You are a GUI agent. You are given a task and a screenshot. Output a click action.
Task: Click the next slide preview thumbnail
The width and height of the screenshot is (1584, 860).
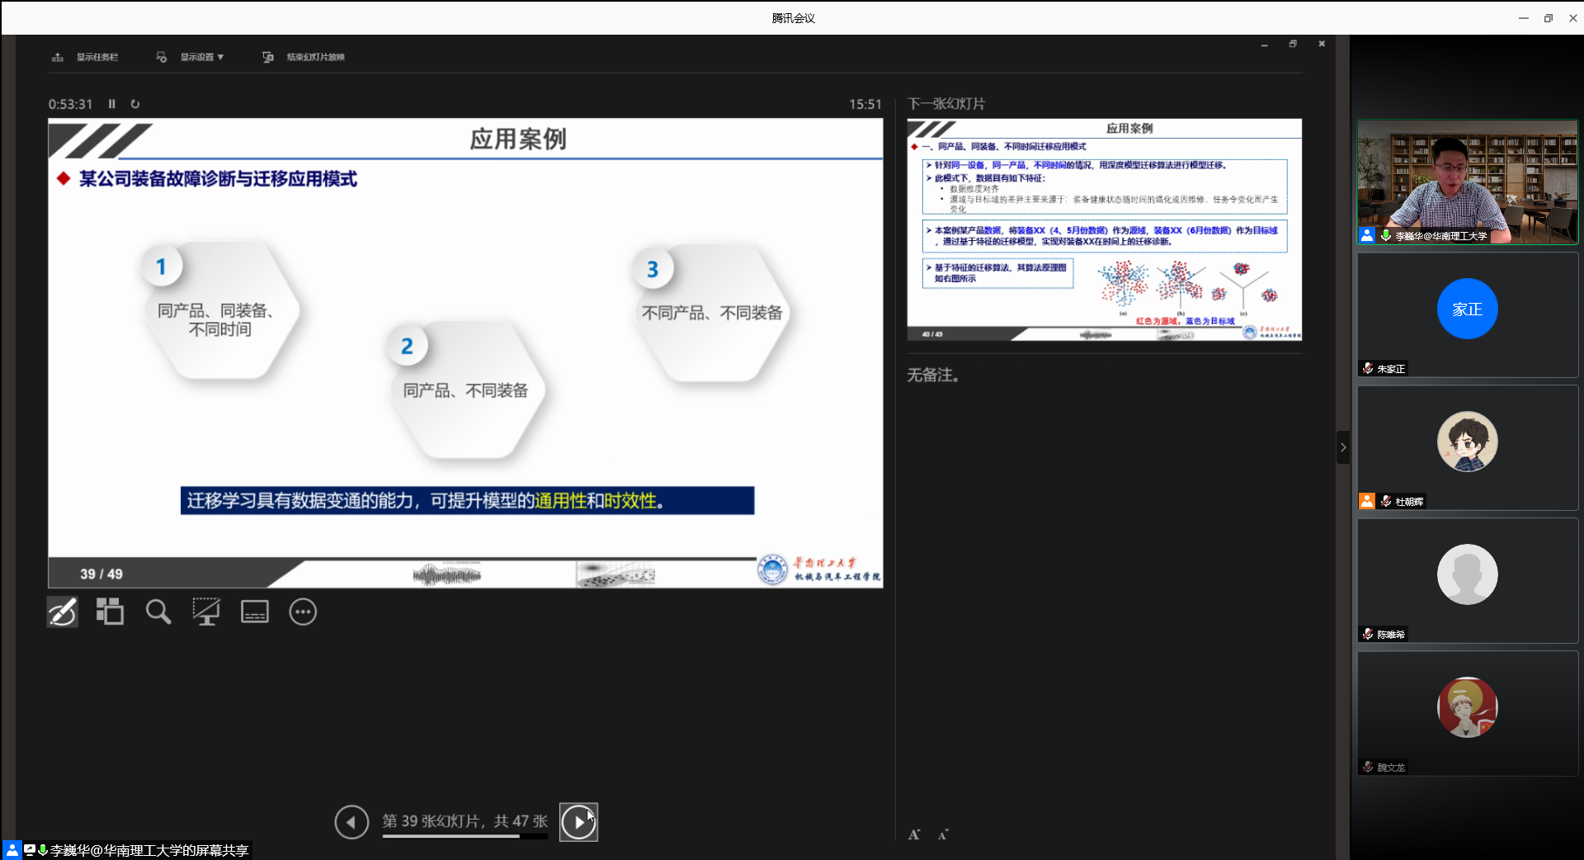pyautogui.click(x=1104, y=229)
